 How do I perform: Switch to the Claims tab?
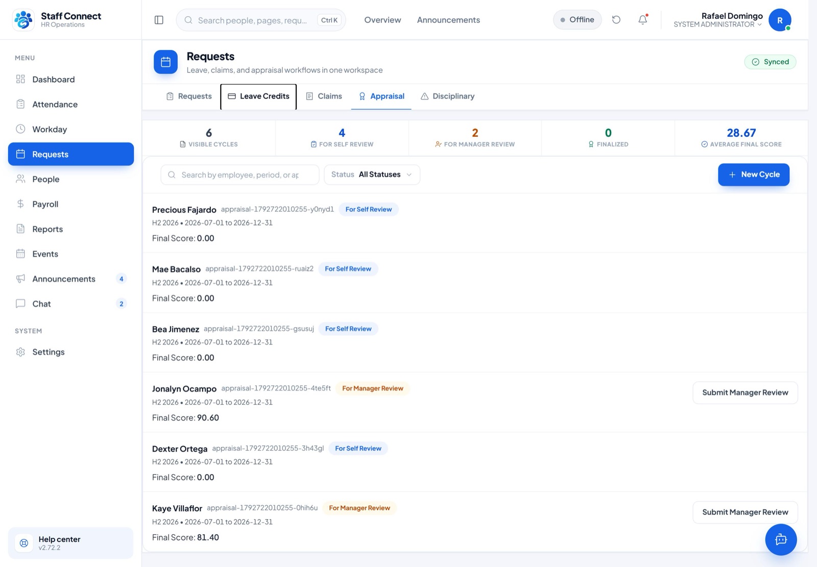click(324, 96)
